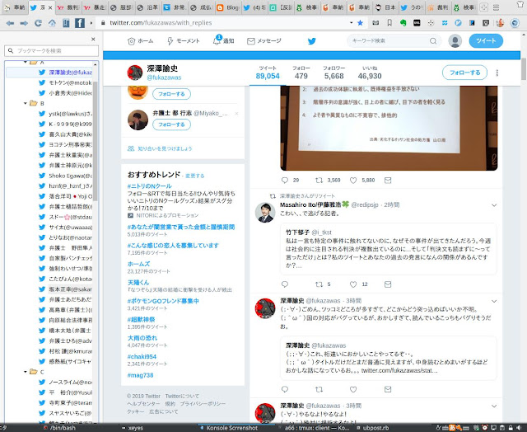Click the bookmark star in address bar

[x=361, y=23]
